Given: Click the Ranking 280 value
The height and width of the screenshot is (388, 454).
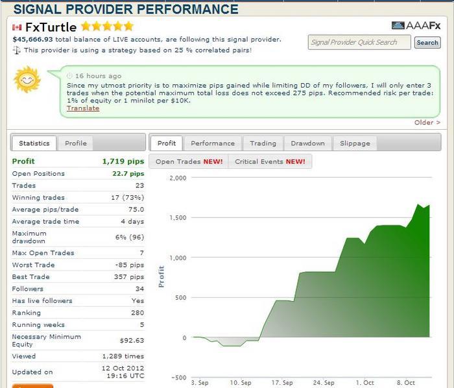Looking at the screenshot, I should pos(137,313).
